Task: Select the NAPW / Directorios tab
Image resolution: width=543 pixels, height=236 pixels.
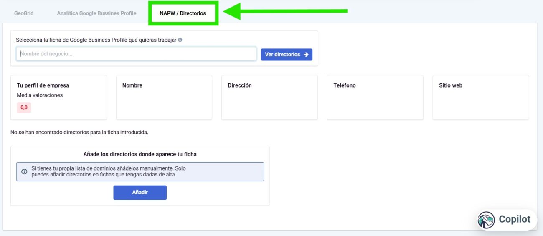Action: point(183,13)
